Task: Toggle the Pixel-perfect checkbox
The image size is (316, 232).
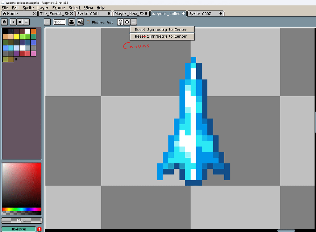Action: (89, 22)
